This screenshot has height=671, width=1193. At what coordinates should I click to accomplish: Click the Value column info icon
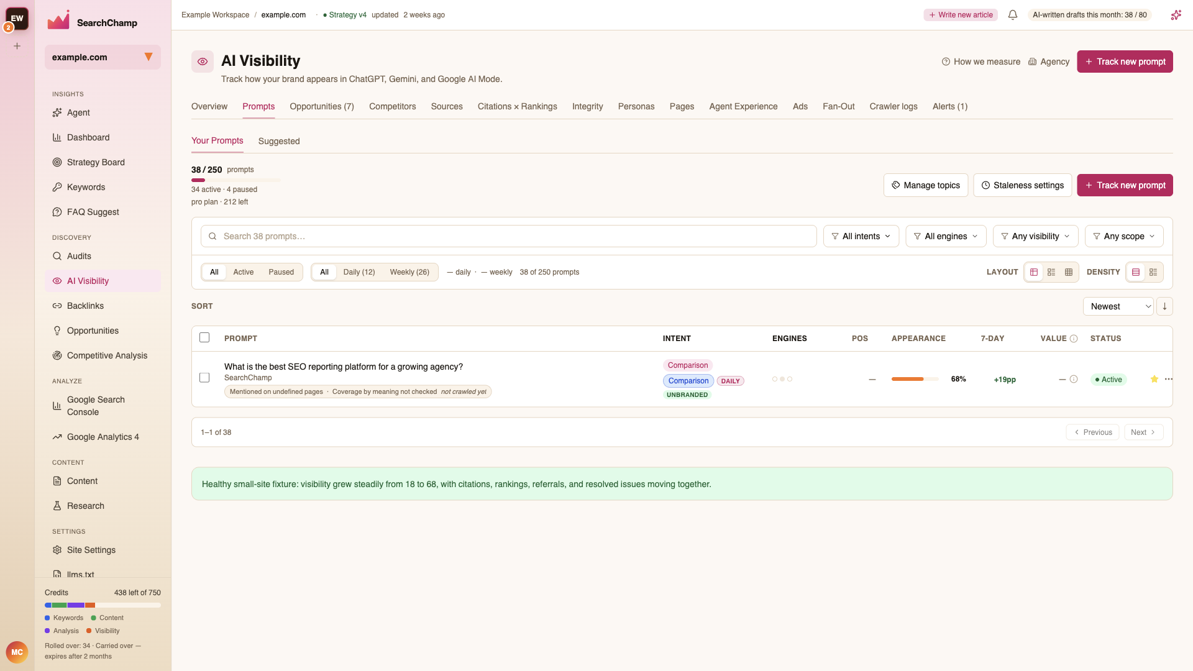pyautogui.click(x=1074, y=339)
